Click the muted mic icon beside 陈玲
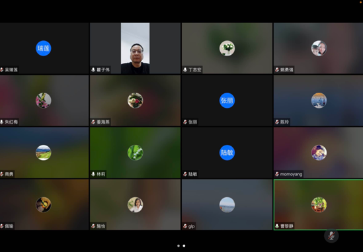Screen dimensions: 363x252 pos(277,122)
